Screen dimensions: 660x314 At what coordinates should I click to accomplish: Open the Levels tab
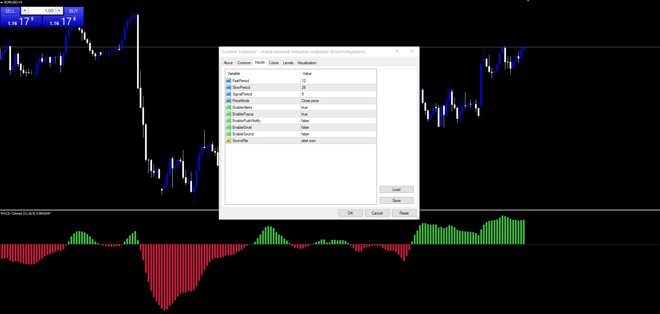288,63
